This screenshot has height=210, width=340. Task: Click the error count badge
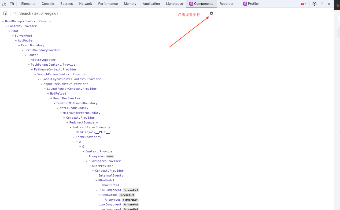[x=304, y=4]
